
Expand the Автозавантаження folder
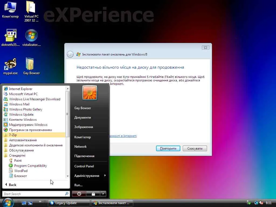point(34,140)
